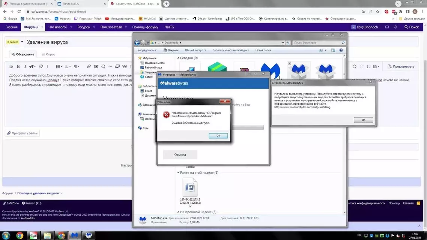Open the Chrome icon next to Start
The width and height of the screenshot is (427, 240).
(x=20, y=235)
